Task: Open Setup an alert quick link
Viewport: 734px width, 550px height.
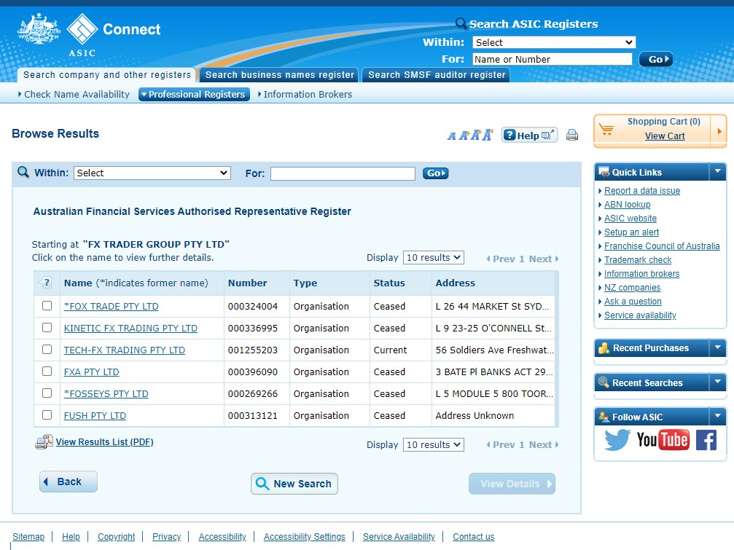Action: tap(631, 232)
